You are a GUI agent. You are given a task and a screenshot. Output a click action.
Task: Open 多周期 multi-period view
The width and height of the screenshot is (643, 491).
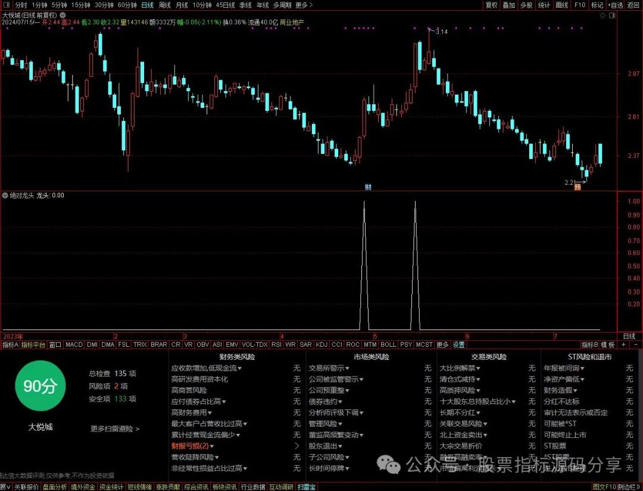[x=282, y=5]
